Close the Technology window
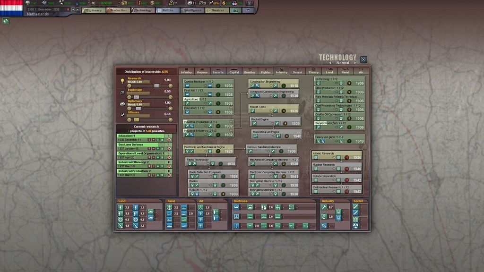This screenshot has width=484, height=272. pyautogui.click(x=363, y=59)
